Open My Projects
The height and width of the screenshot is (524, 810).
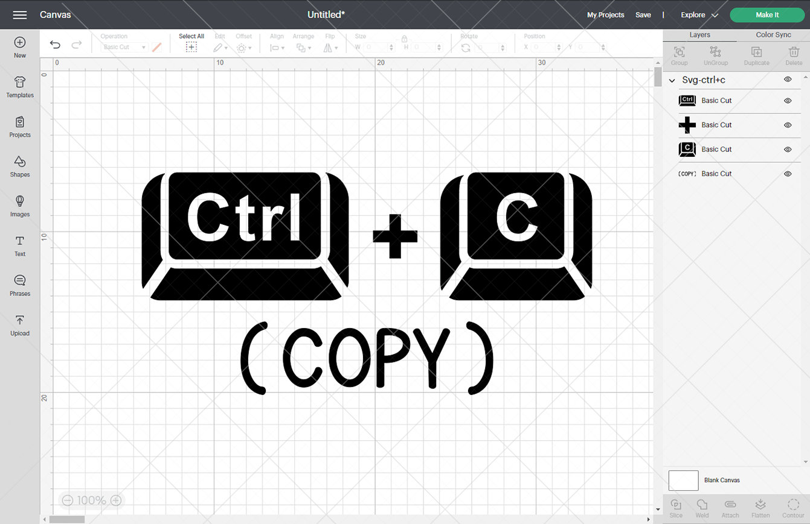(605, 14)
